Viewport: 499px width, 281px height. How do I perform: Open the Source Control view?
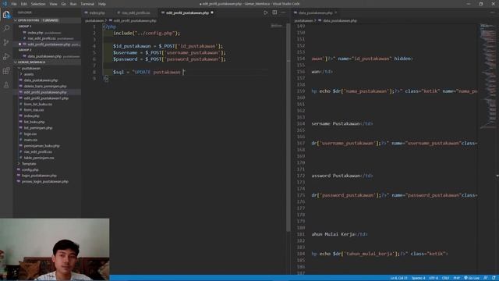(x=6, y=42)
